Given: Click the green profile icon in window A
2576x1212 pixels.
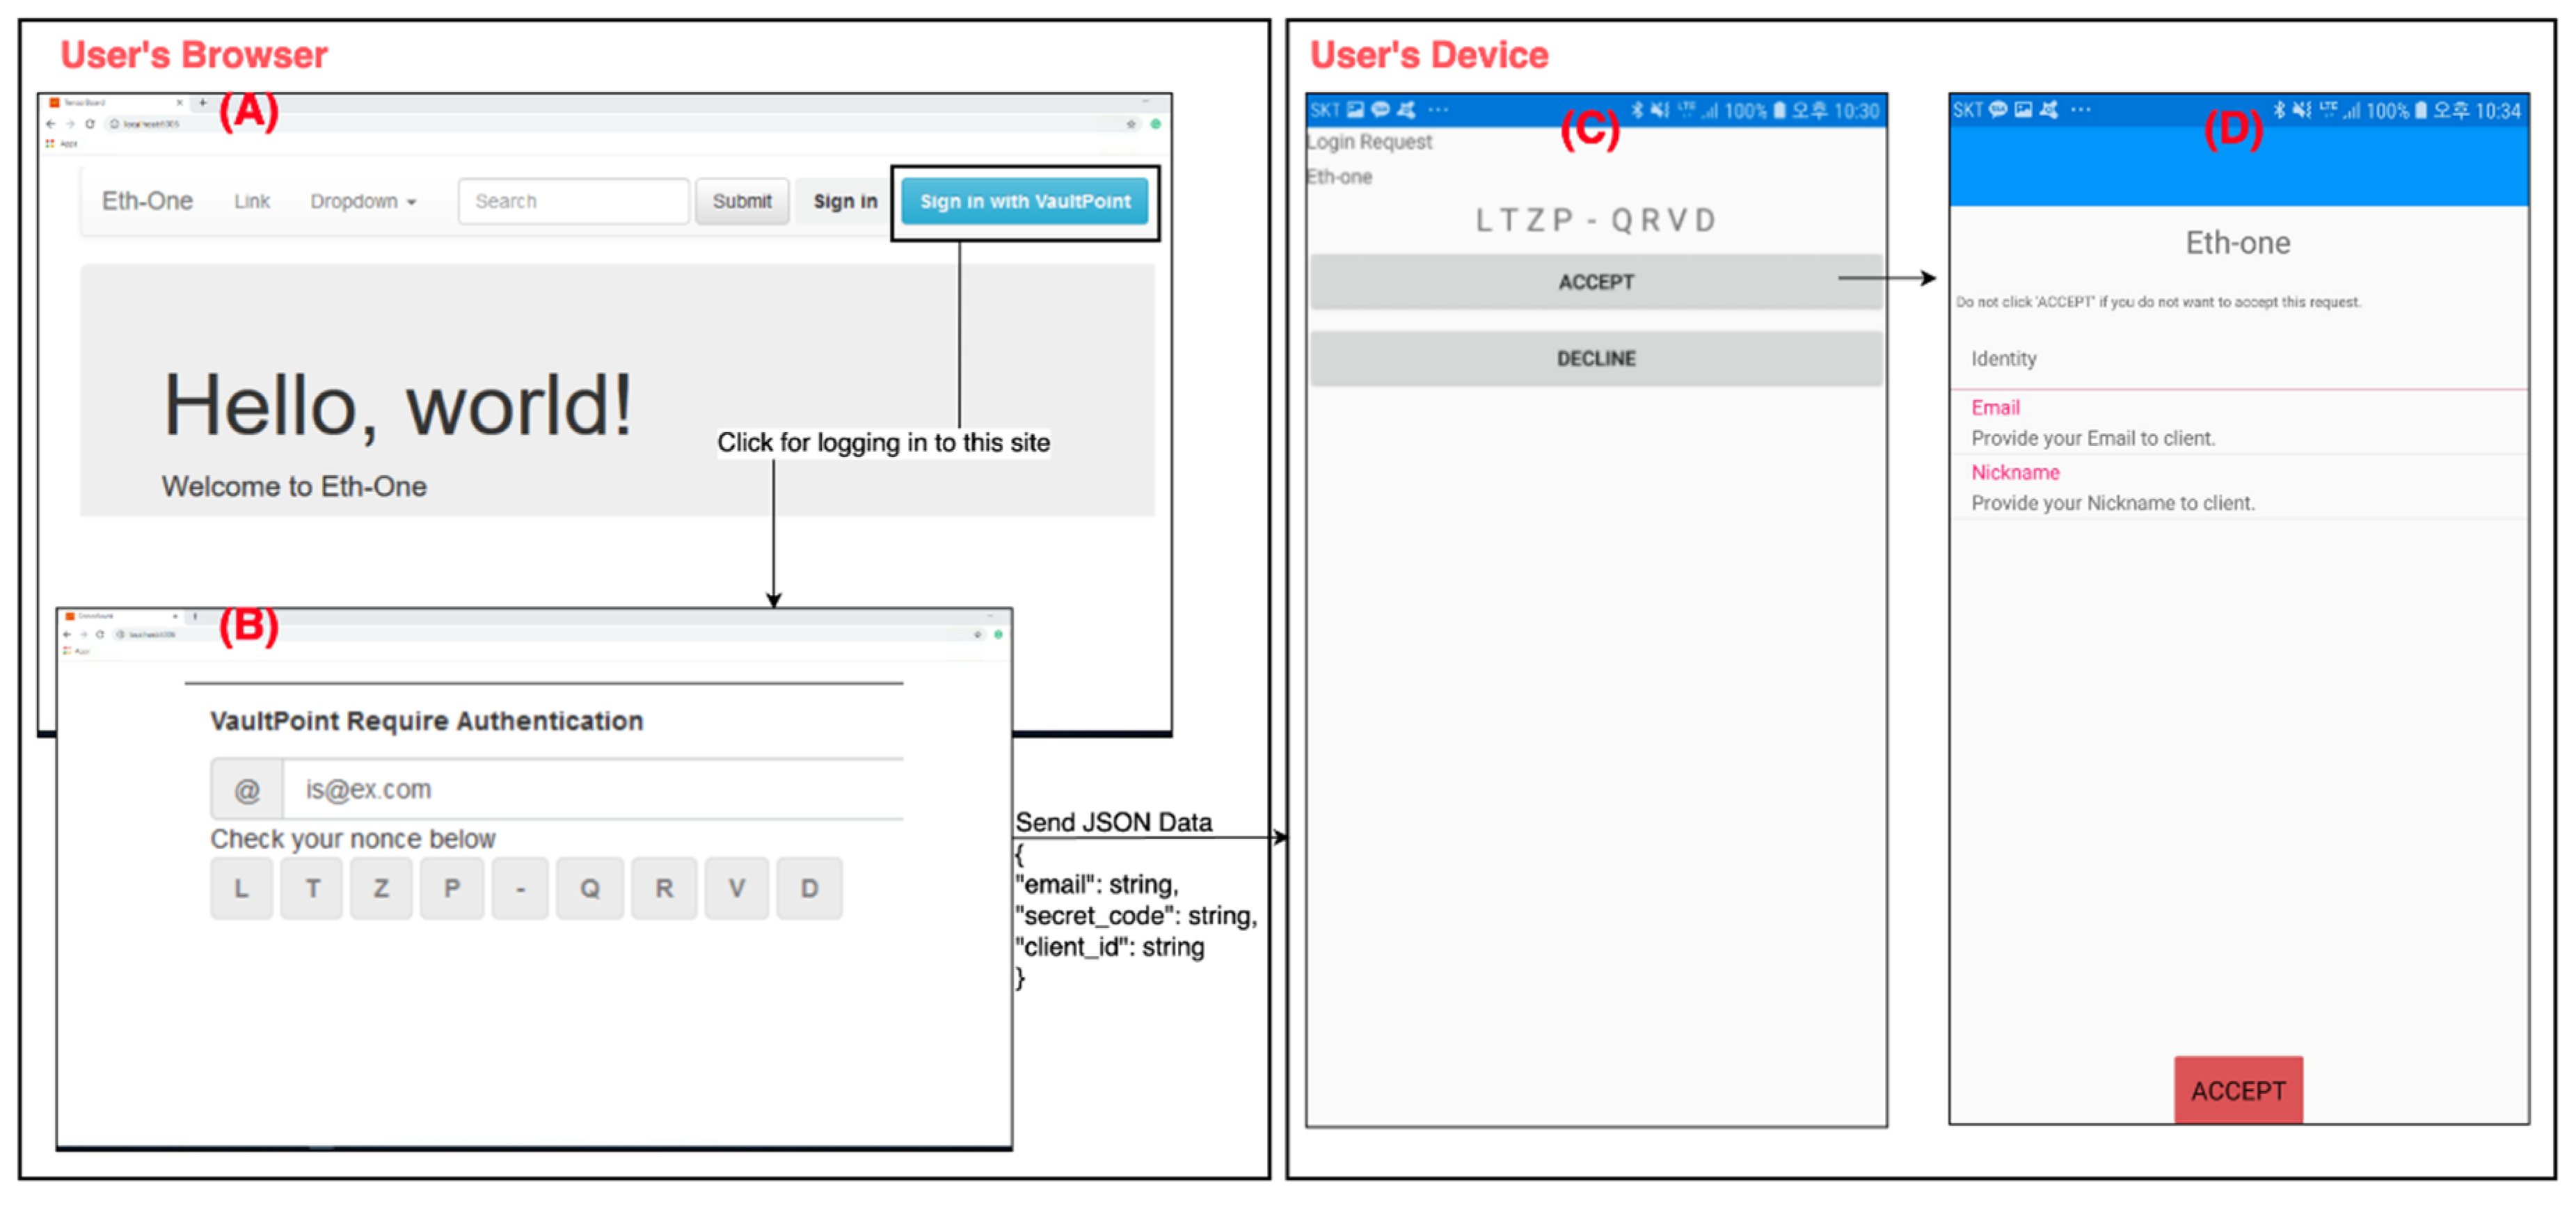Looking at the screenshot, I should (1155, 124).
